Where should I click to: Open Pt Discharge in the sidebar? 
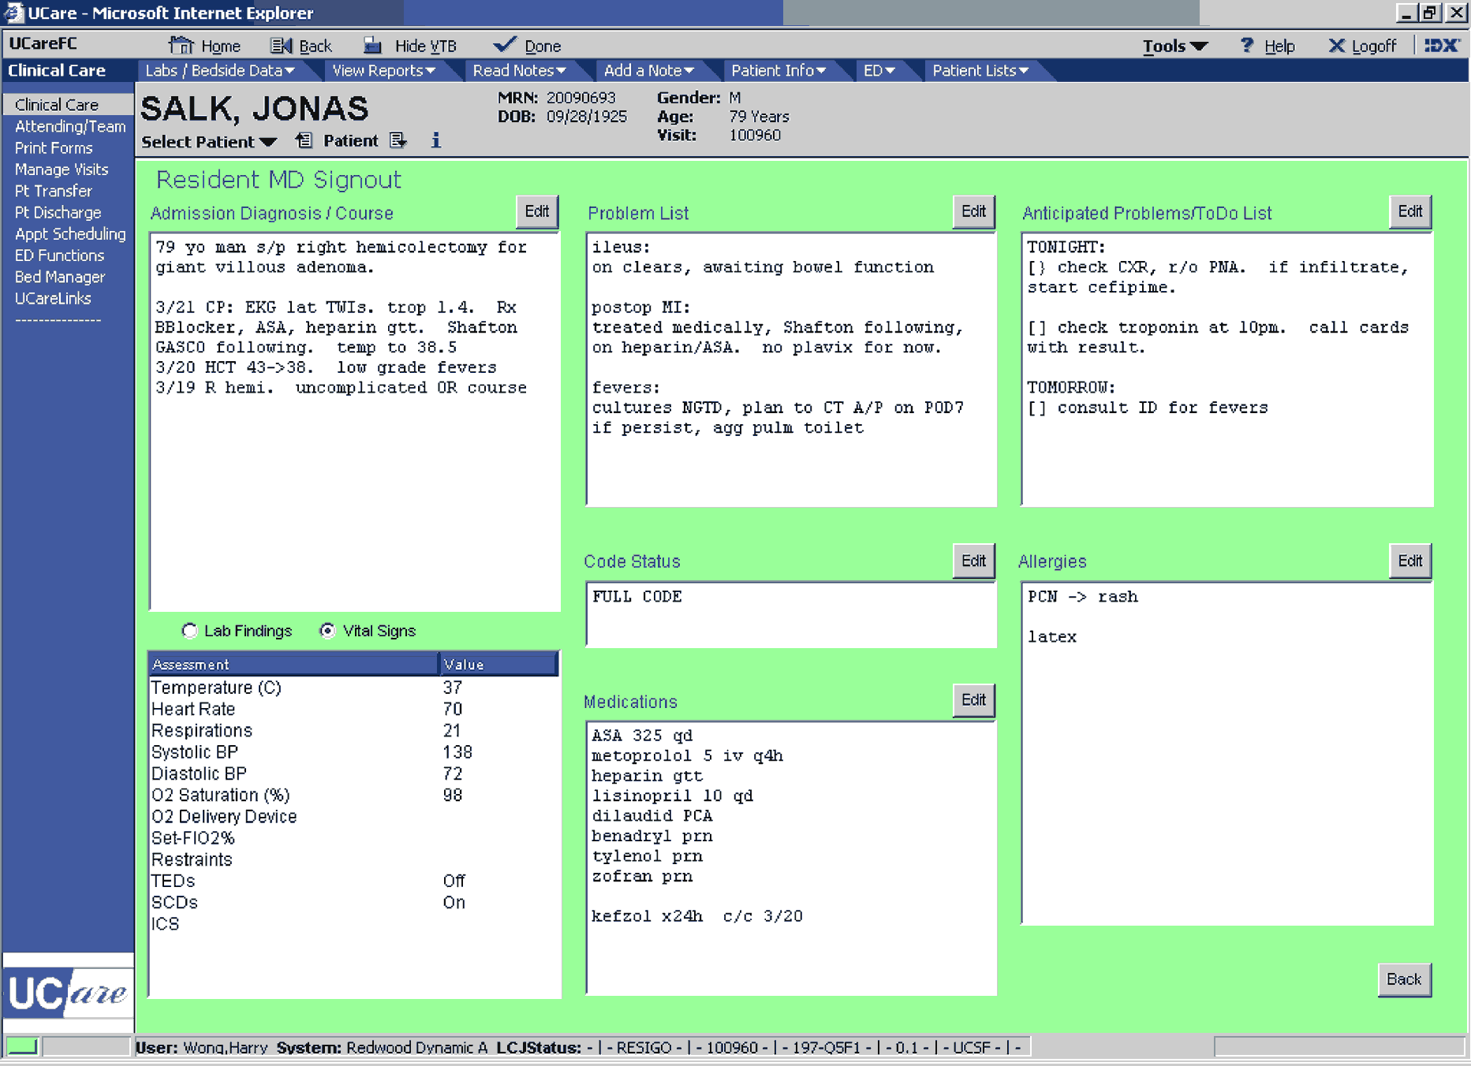click(58, 213)
